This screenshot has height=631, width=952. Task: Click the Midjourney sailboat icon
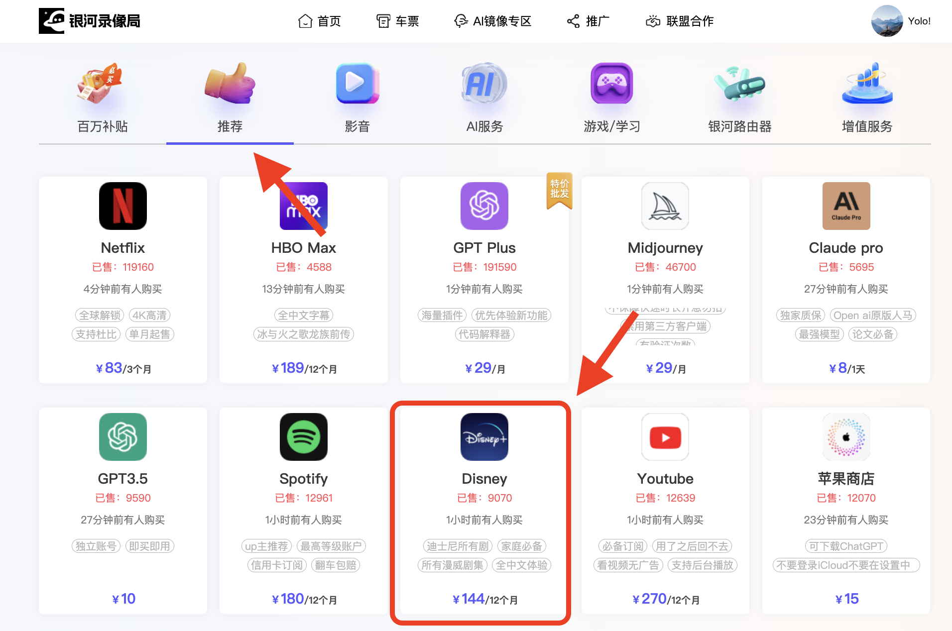coord(665,206)
